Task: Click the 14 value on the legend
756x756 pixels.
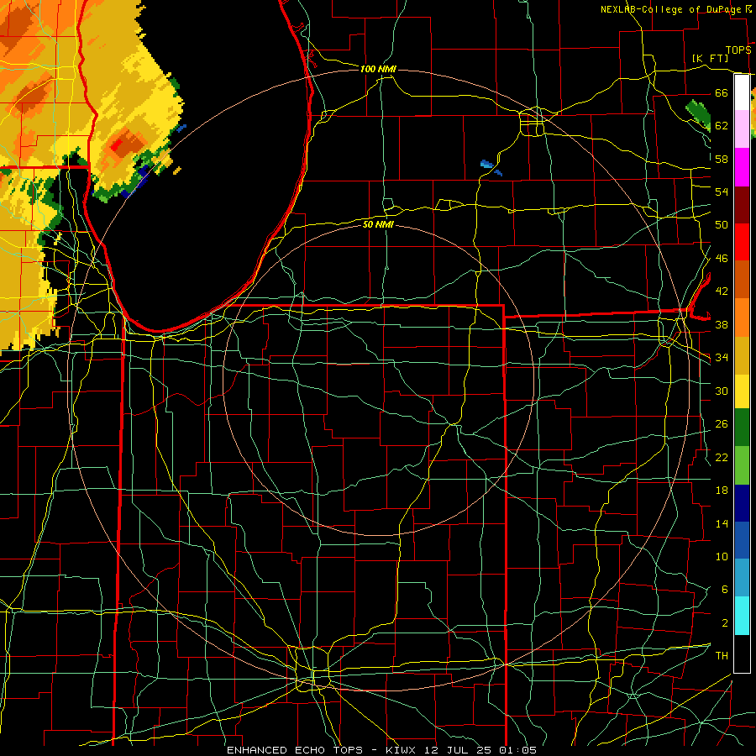Action: 722,523
